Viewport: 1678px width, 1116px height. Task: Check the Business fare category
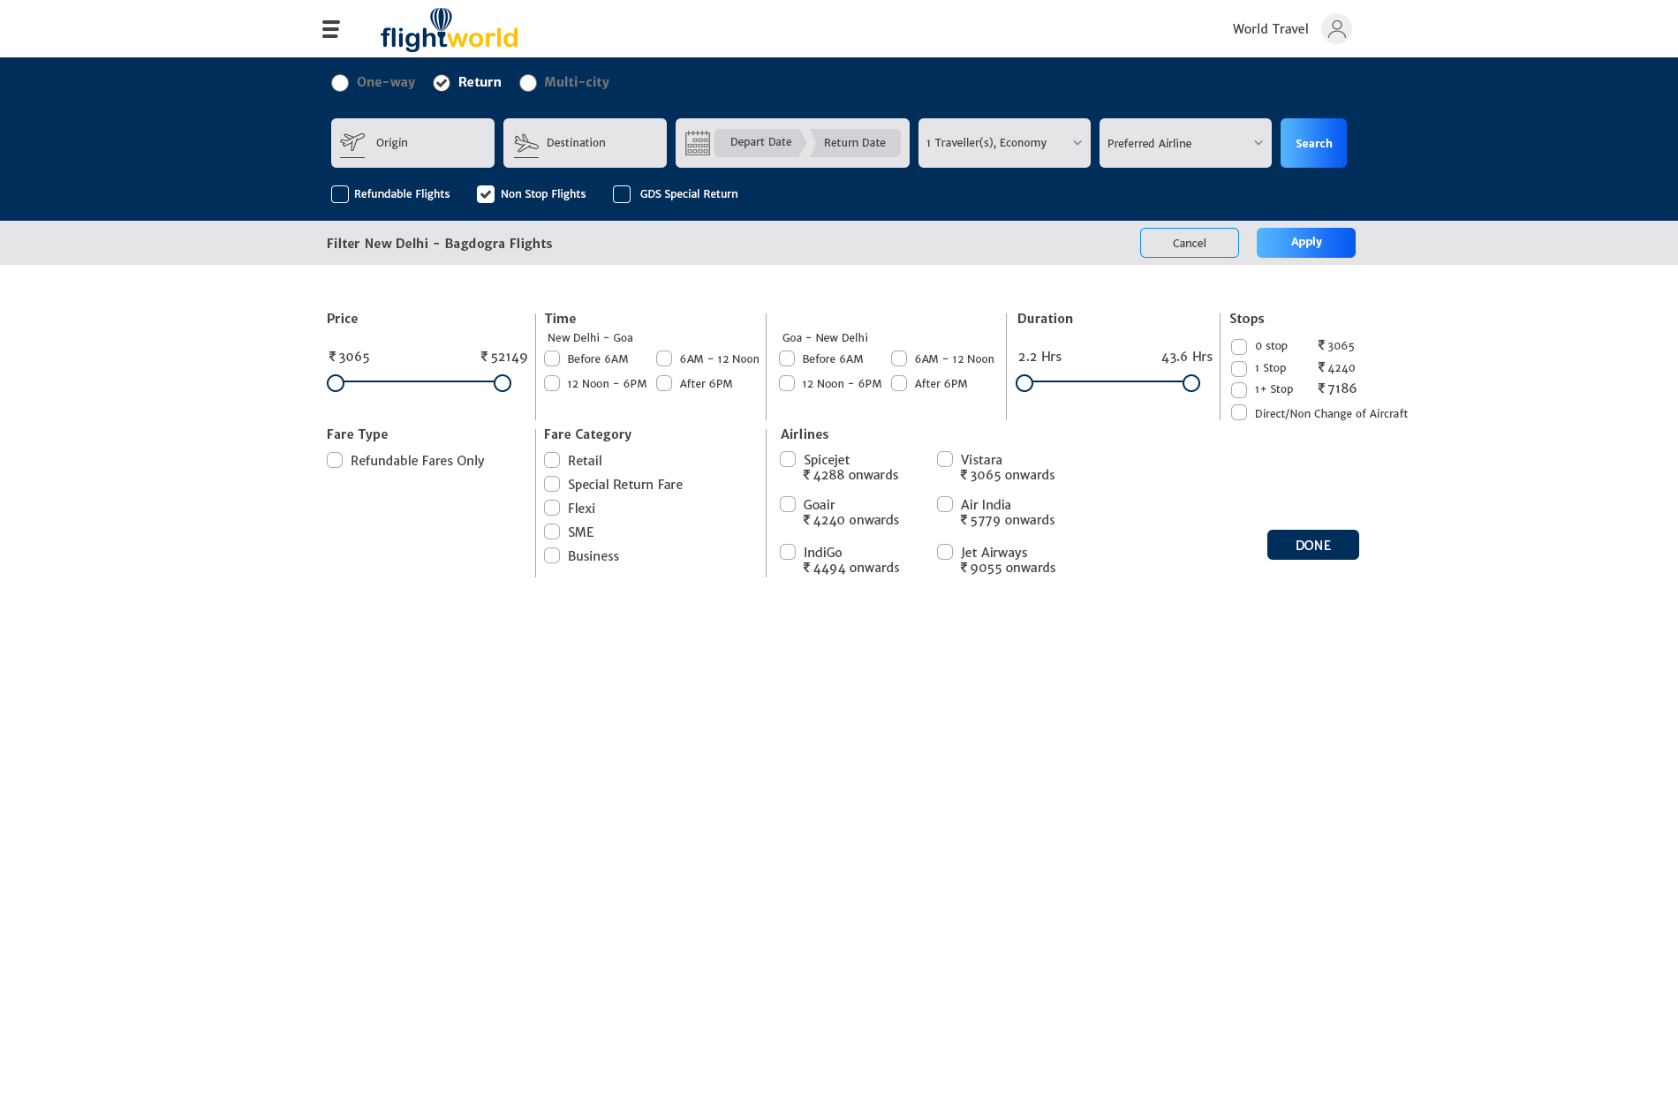pos(552,555)
